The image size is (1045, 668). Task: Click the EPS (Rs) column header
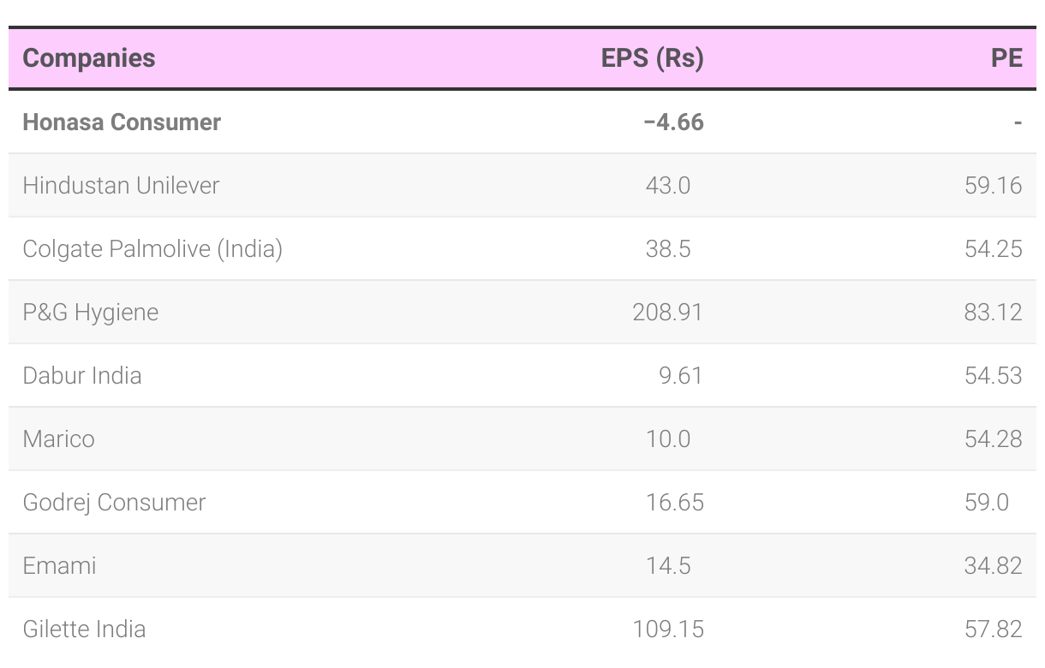652,58
